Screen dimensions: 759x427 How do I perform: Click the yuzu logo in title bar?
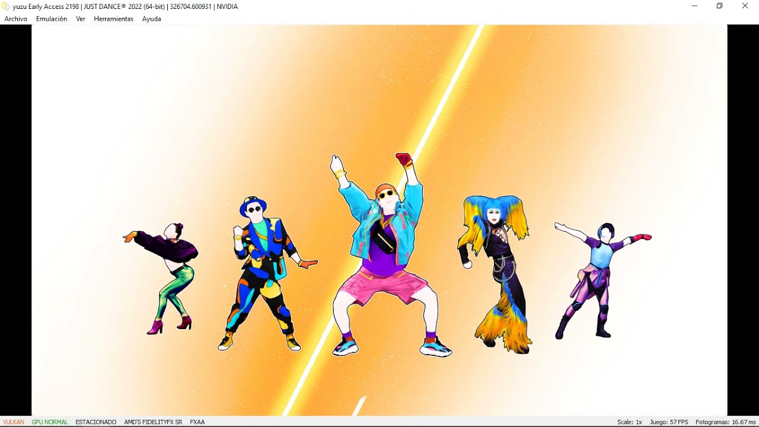tap(6, 7)
